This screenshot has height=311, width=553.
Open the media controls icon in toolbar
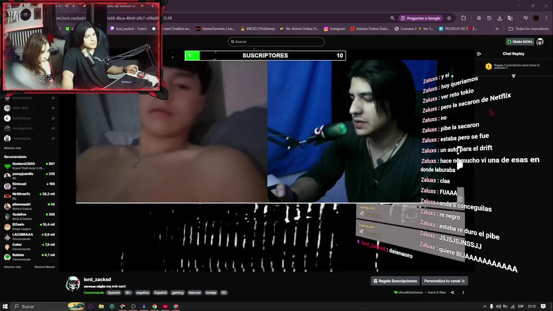(x=525, y=18)
